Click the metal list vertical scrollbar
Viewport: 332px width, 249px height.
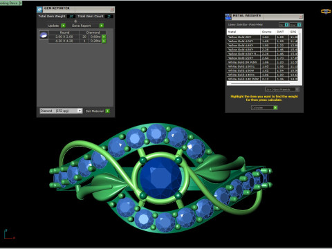[x=299, y=41]
